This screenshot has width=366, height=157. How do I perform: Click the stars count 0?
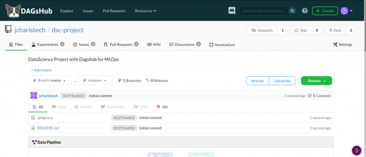[x=317, y=30]
